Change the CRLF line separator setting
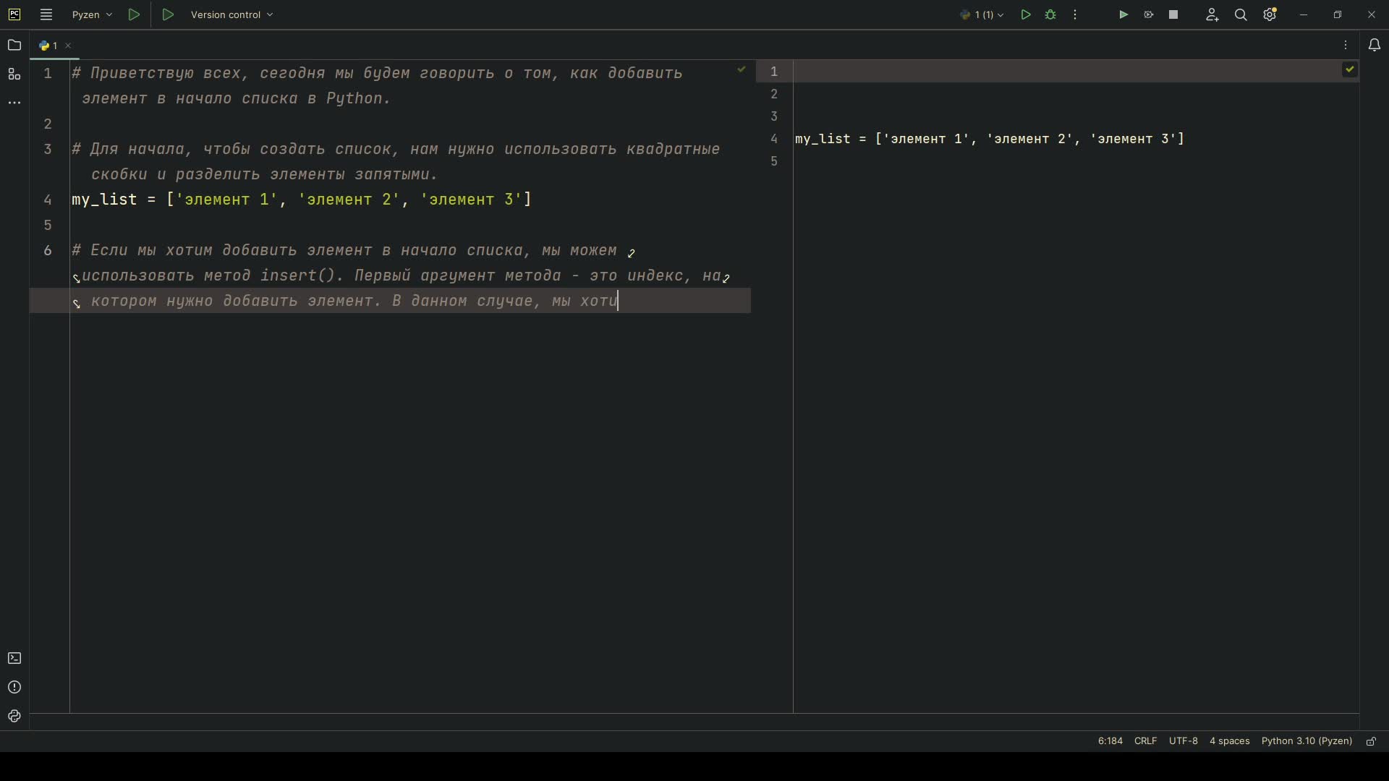Screen dimensions: 1389x781 click(1145, 741)
